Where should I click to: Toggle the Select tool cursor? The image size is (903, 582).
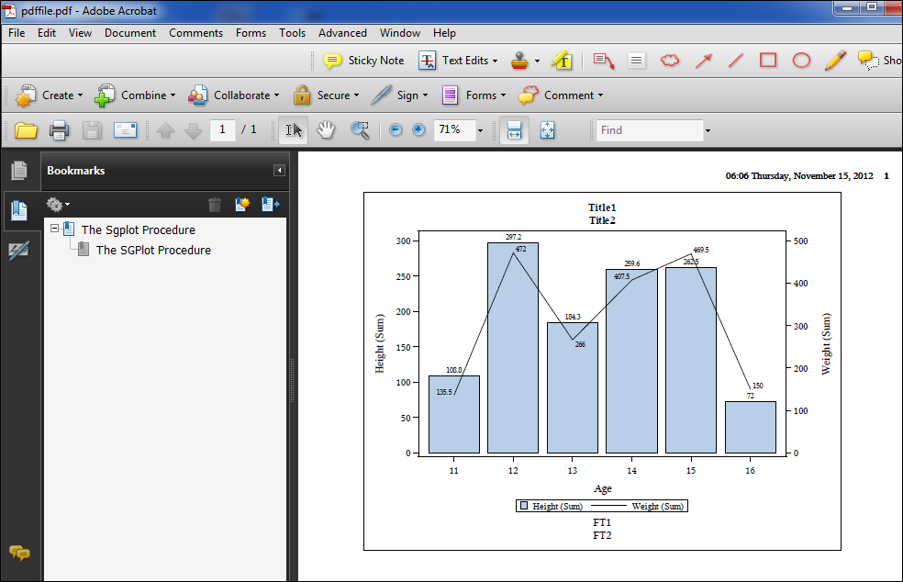point(294,130)
